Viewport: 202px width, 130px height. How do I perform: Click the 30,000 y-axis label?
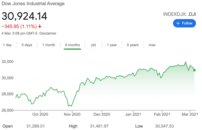click(8, 78)
